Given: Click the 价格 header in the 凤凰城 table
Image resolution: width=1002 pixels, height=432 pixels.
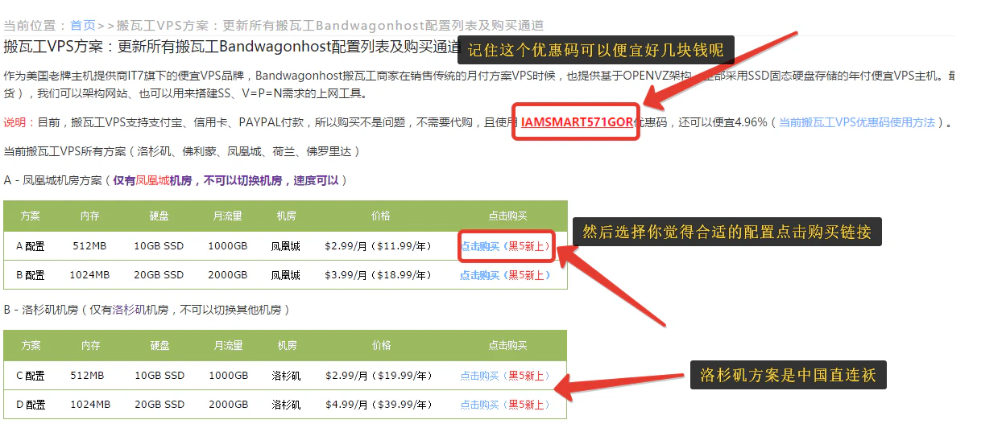Looking at the screenshot, I should 381,216.
